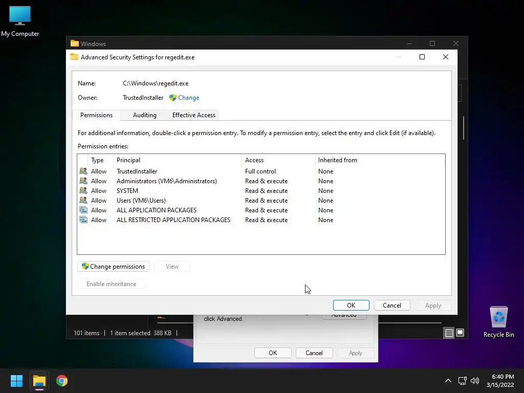This screenshot has width=524, height=393.
Task: Click the icon of ALL RESTRICTED APPLICATION PACKAGES
Action: [x=83, y=220]
